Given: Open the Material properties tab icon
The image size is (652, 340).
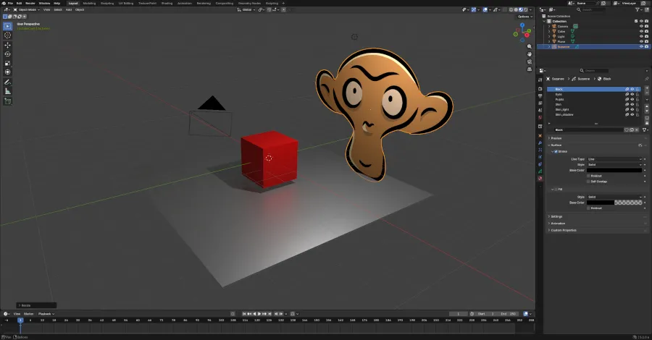Looking at the screenshot, I should [x=540, y=178].
